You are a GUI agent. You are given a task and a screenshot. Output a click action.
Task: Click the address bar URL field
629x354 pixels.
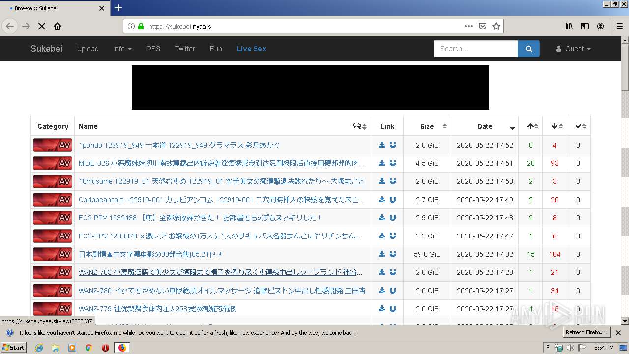click(305, 26)
